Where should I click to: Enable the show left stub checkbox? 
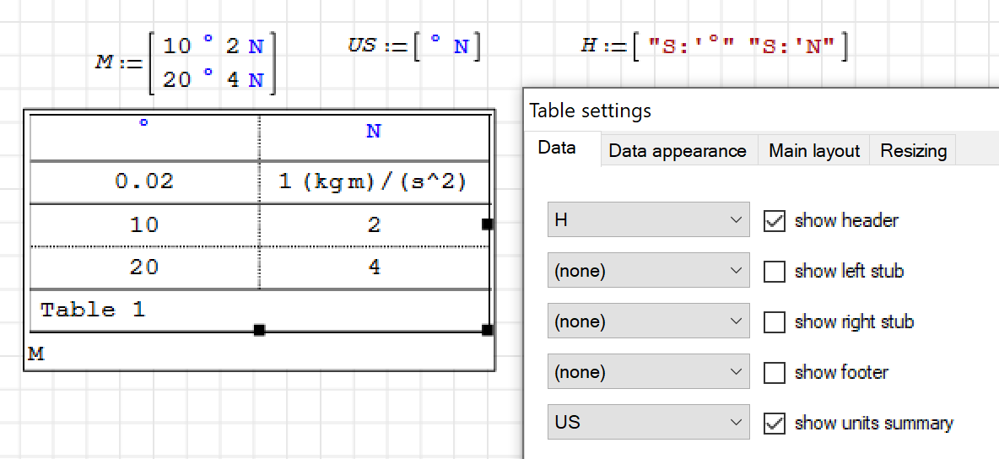[x=774, y=272]
